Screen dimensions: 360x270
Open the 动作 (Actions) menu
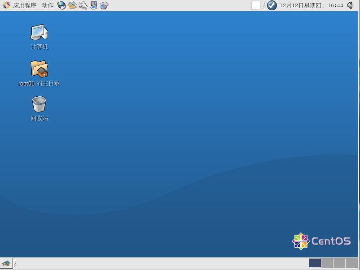(x=47, y=5)
